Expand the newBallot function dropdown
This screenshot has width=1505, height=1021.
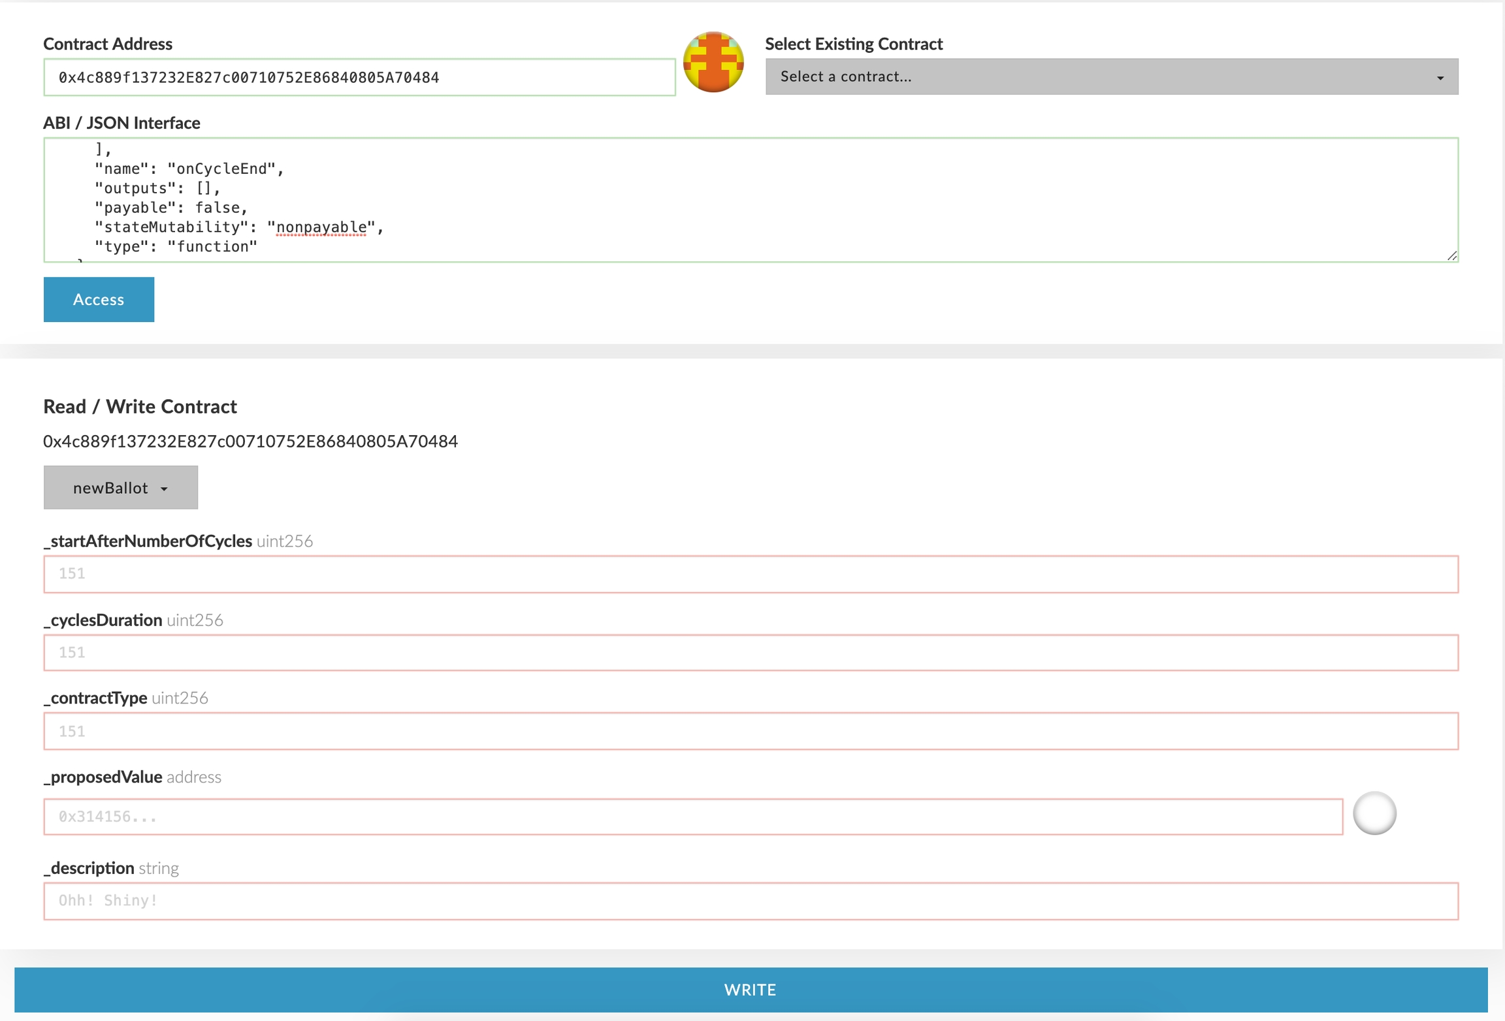click(x=120, y=487)
